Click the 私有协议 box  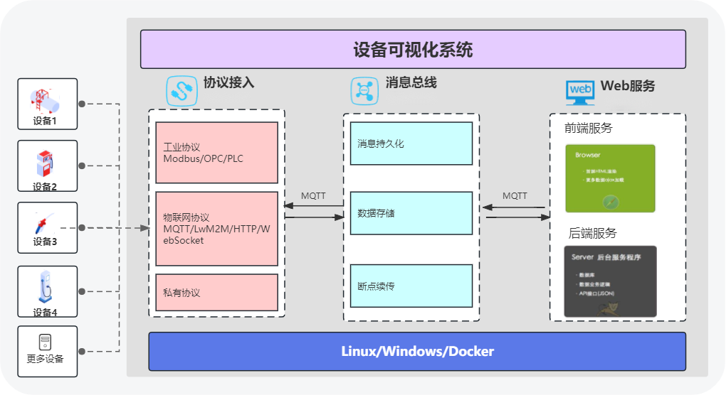[x=216, y=293]
